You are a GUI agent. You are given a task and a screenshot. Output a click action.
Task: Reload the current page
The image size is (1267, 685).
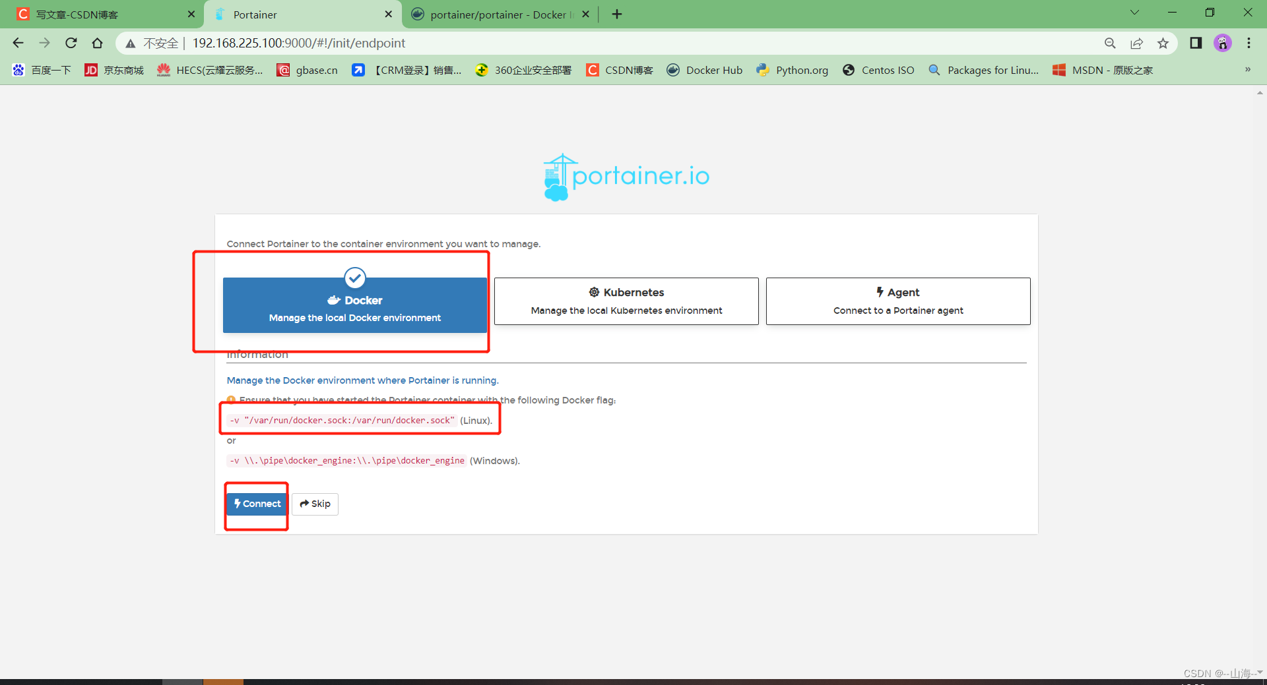click(x=71, y=43)
